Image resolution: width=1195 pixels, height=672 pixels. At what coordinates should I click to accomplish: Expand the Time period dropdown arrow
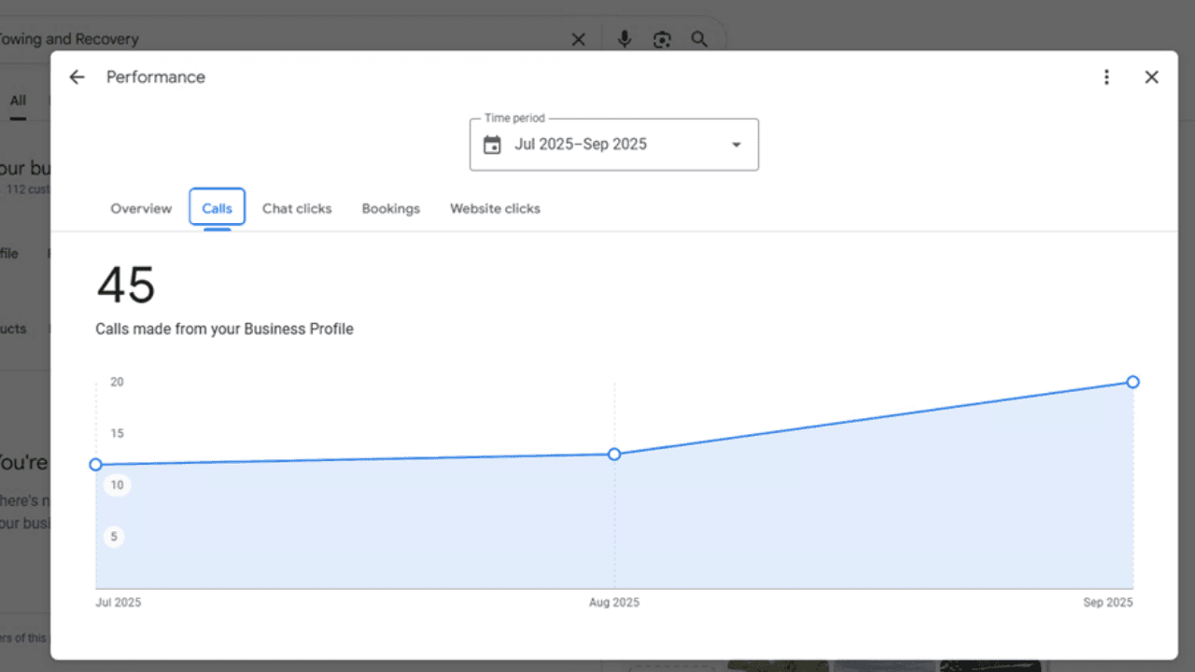click(736, 145)
